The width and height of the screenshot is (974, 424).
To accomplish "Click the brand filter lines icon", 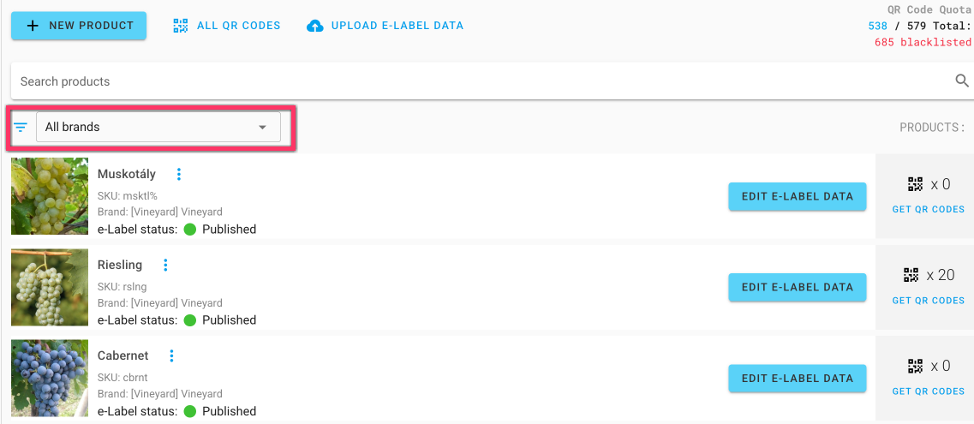I will click(21, 128).
